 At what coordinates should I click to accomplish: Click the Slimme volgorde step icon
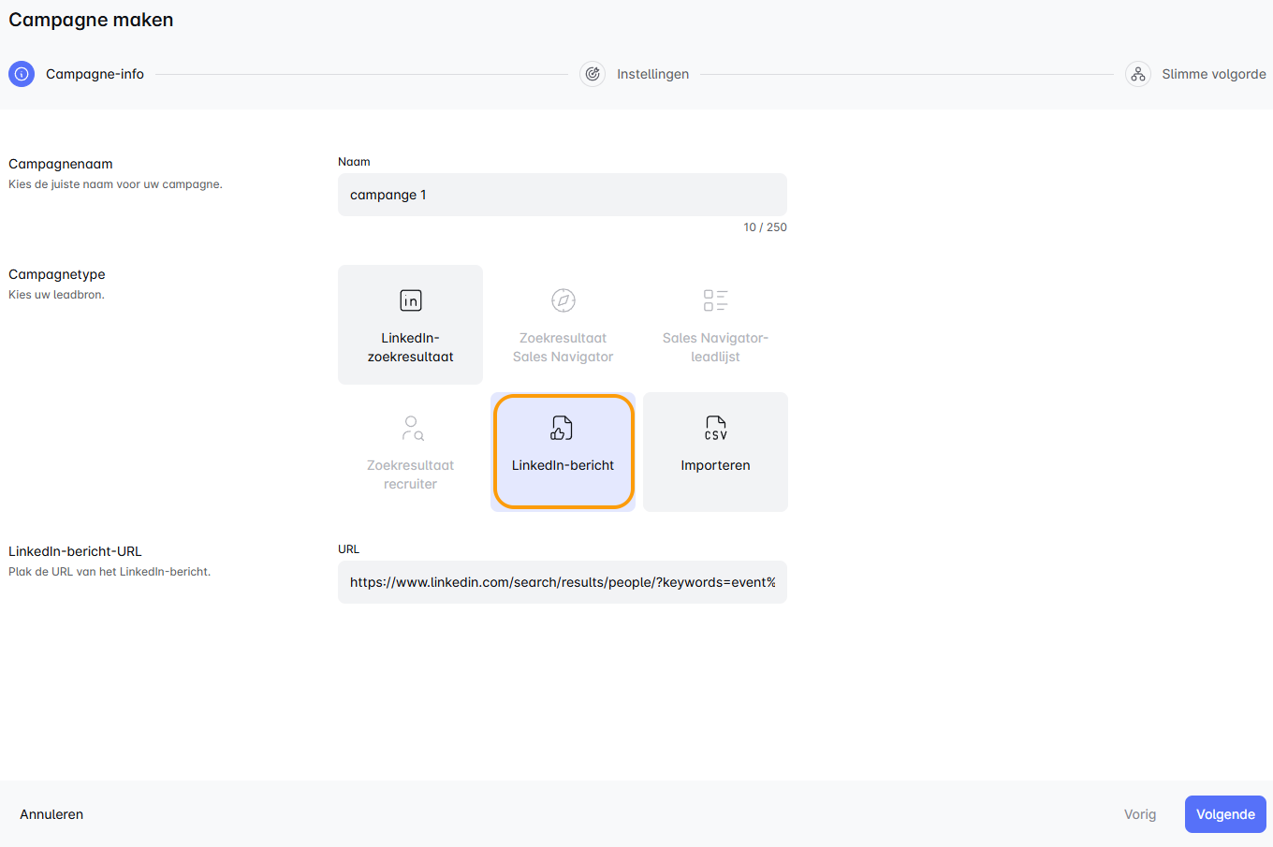tap(1137, 74)
